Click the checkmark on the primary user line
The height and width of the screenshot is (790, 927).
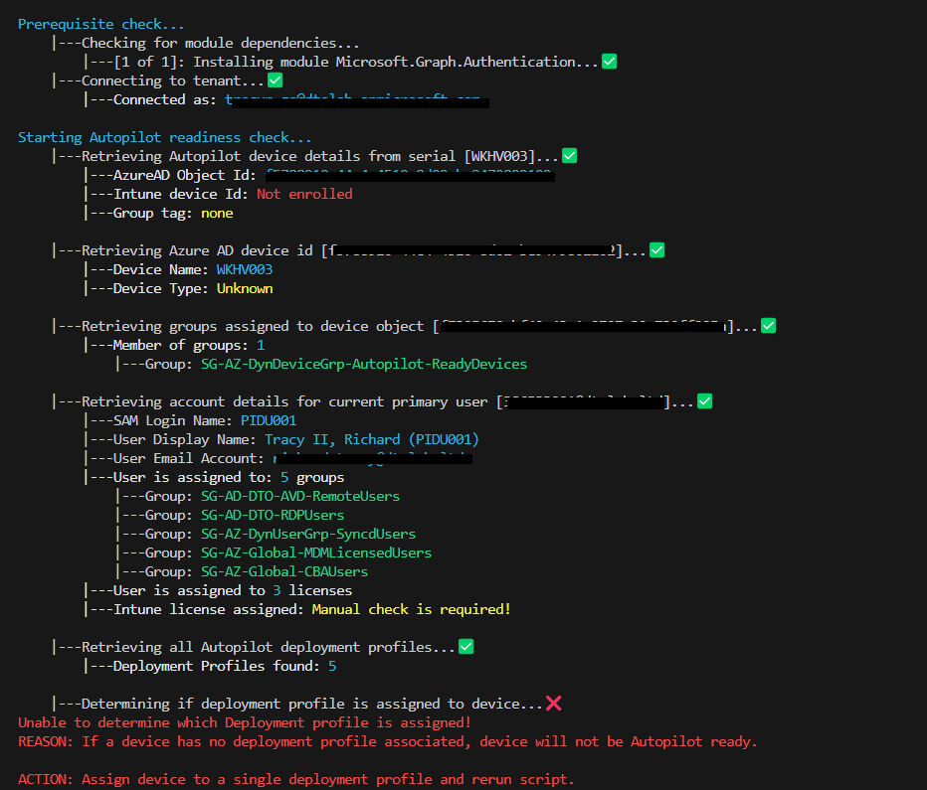pyautogui.click(x=704, y=401)
